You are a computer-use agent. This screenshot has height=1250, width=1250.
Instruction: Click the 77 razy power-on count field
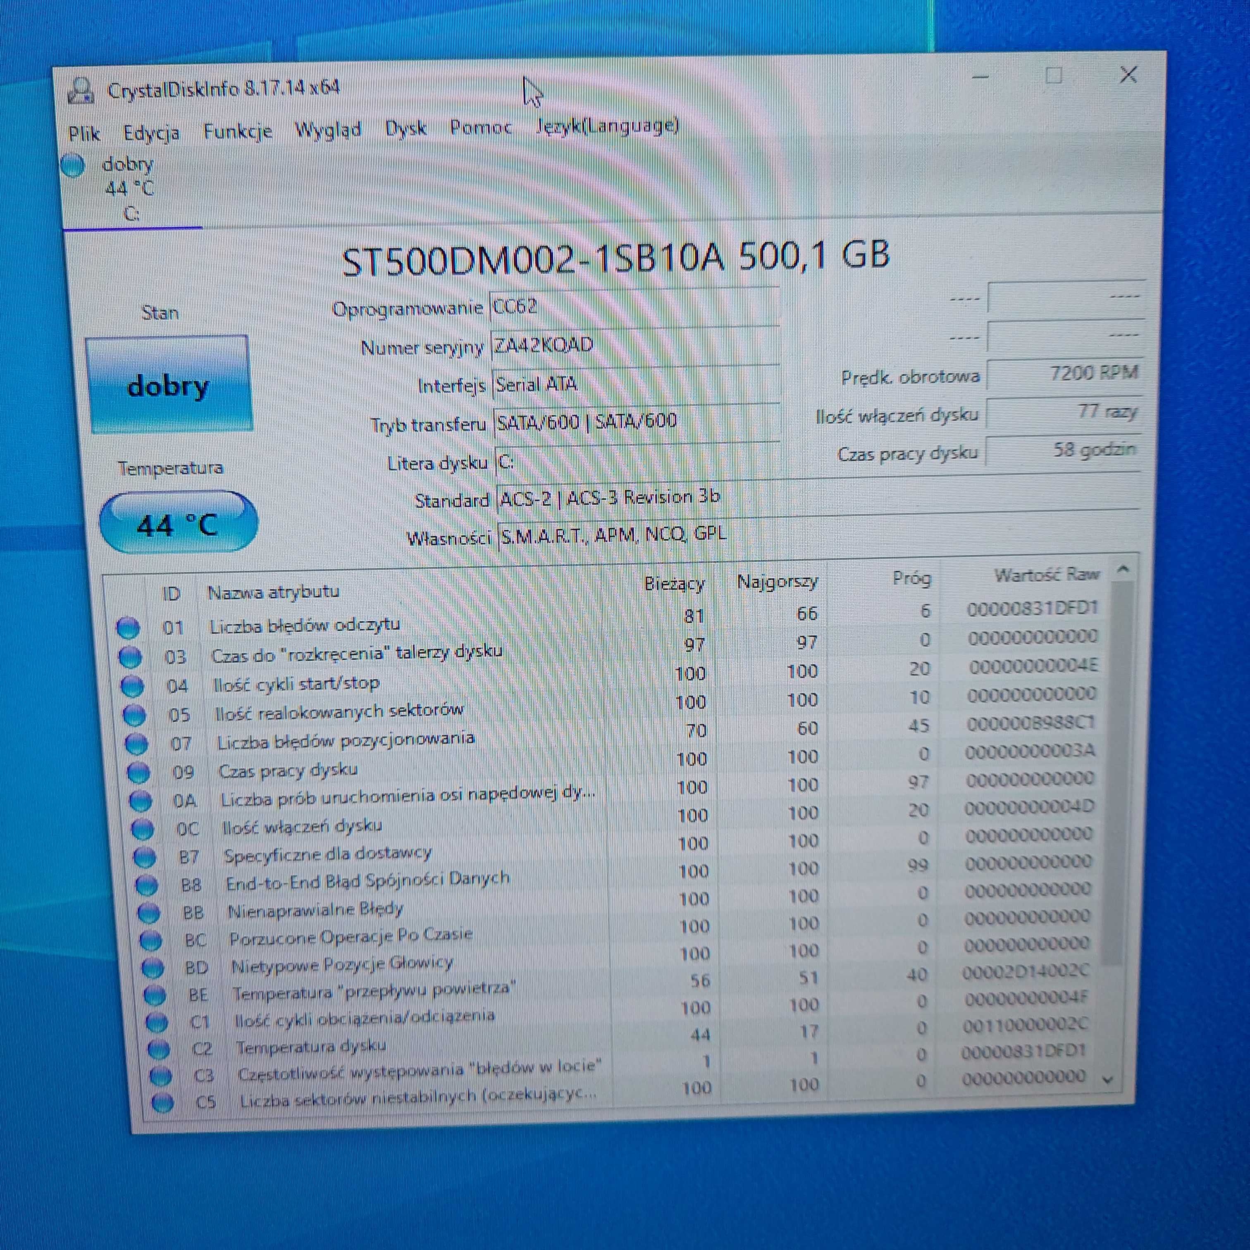(1064, 412)
